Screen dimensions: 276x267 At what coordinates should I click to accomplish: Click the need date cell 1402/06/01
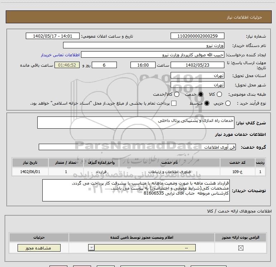point(30,172)
